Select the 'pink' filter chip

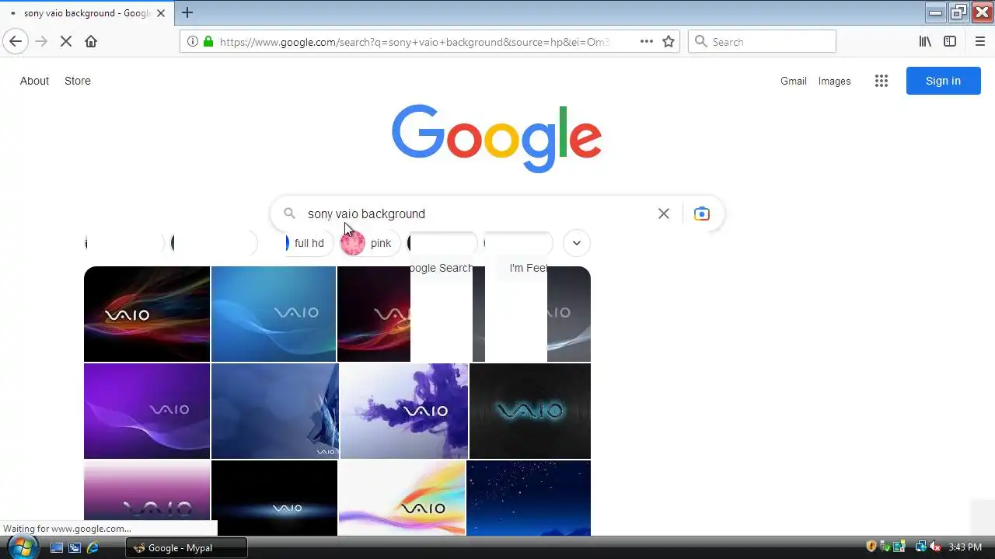click(369, 243)
